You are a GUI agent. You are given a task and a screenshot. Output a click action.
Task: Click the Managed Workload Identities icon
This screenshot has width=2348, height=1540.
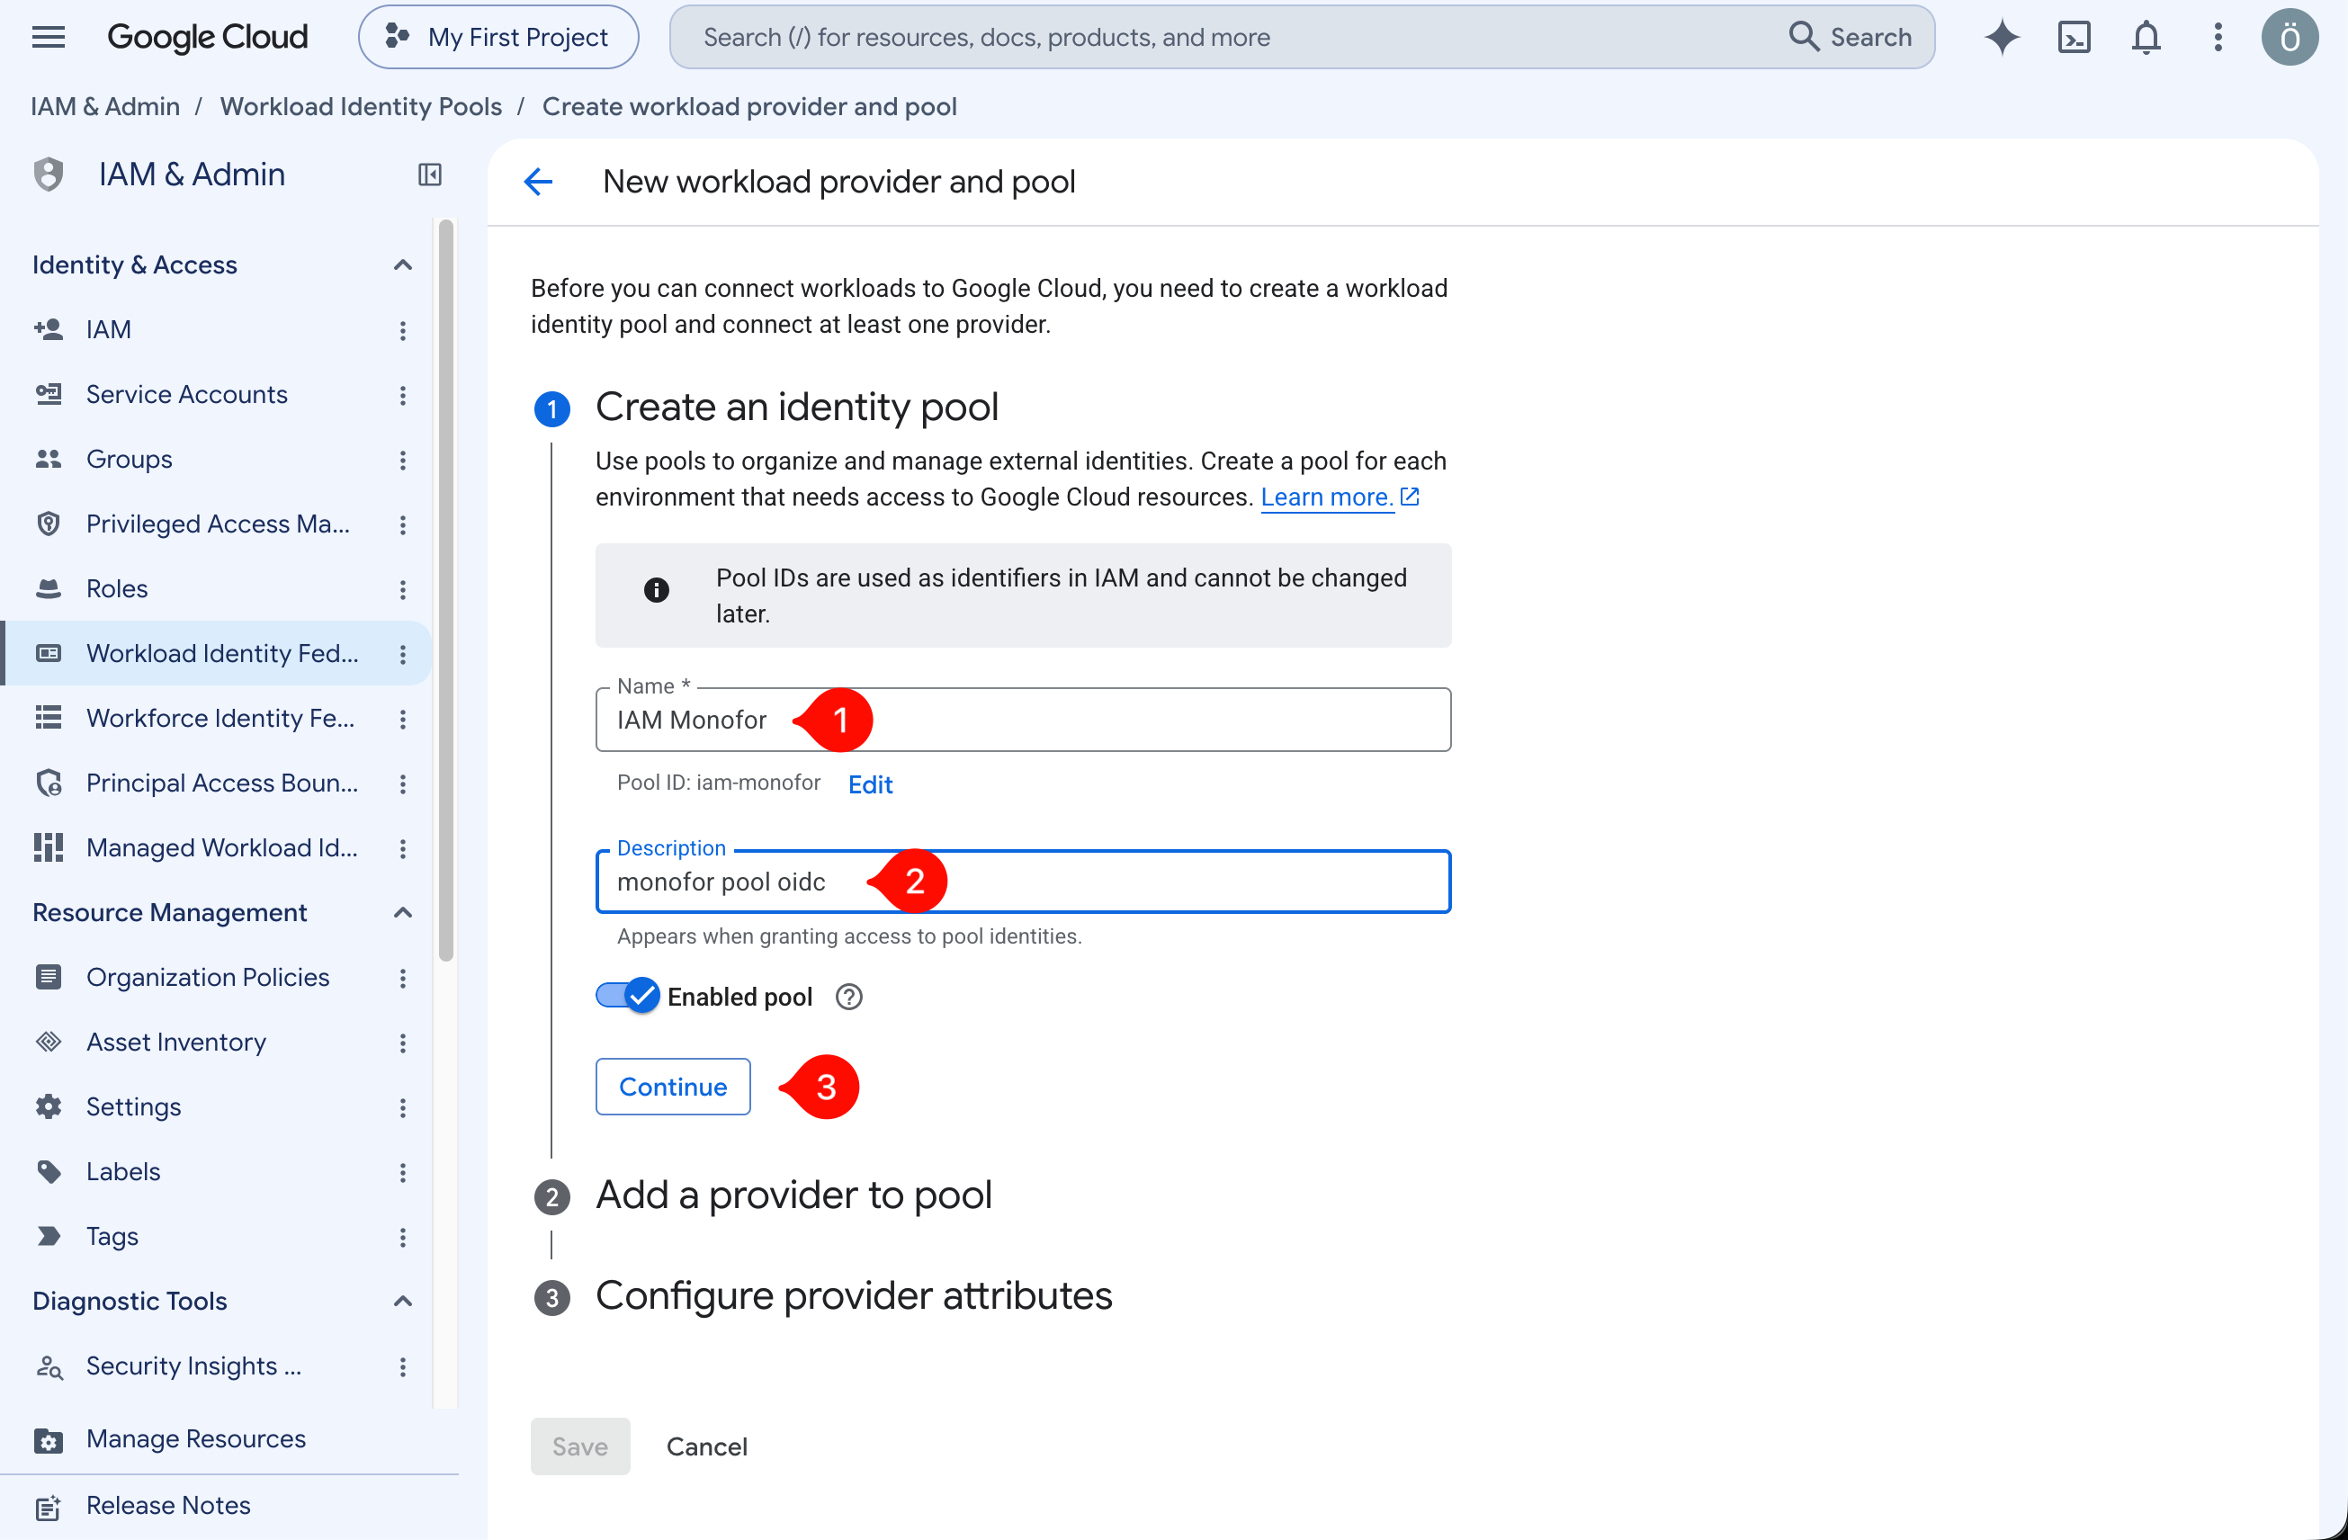coord(49,847)
